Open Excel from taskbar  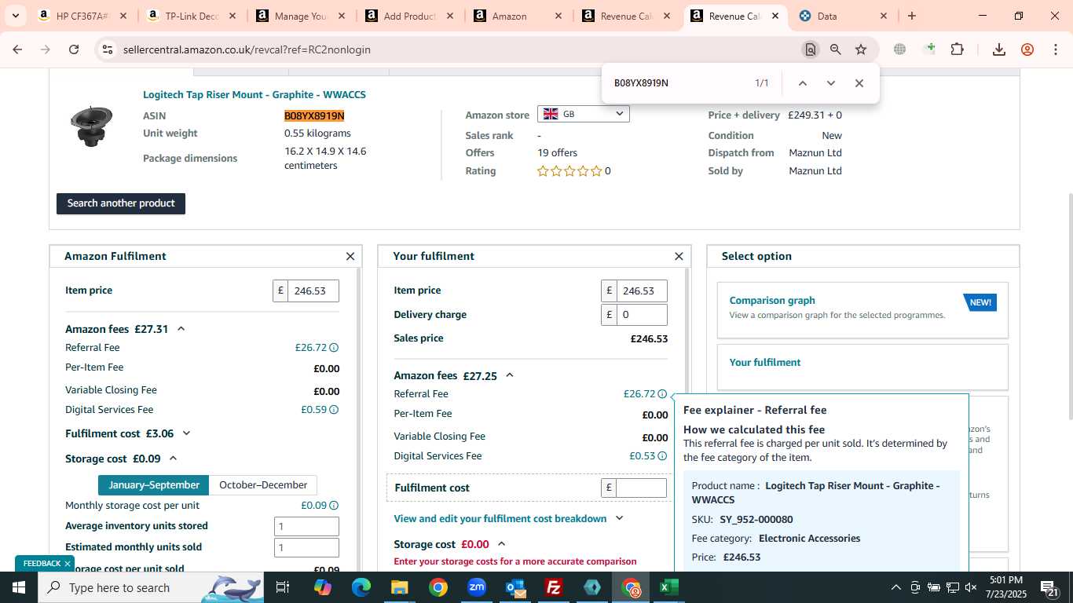[x=669, y=587]
